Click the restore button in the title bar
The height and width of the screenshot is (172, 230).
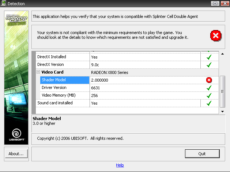[x=215, y=3]
